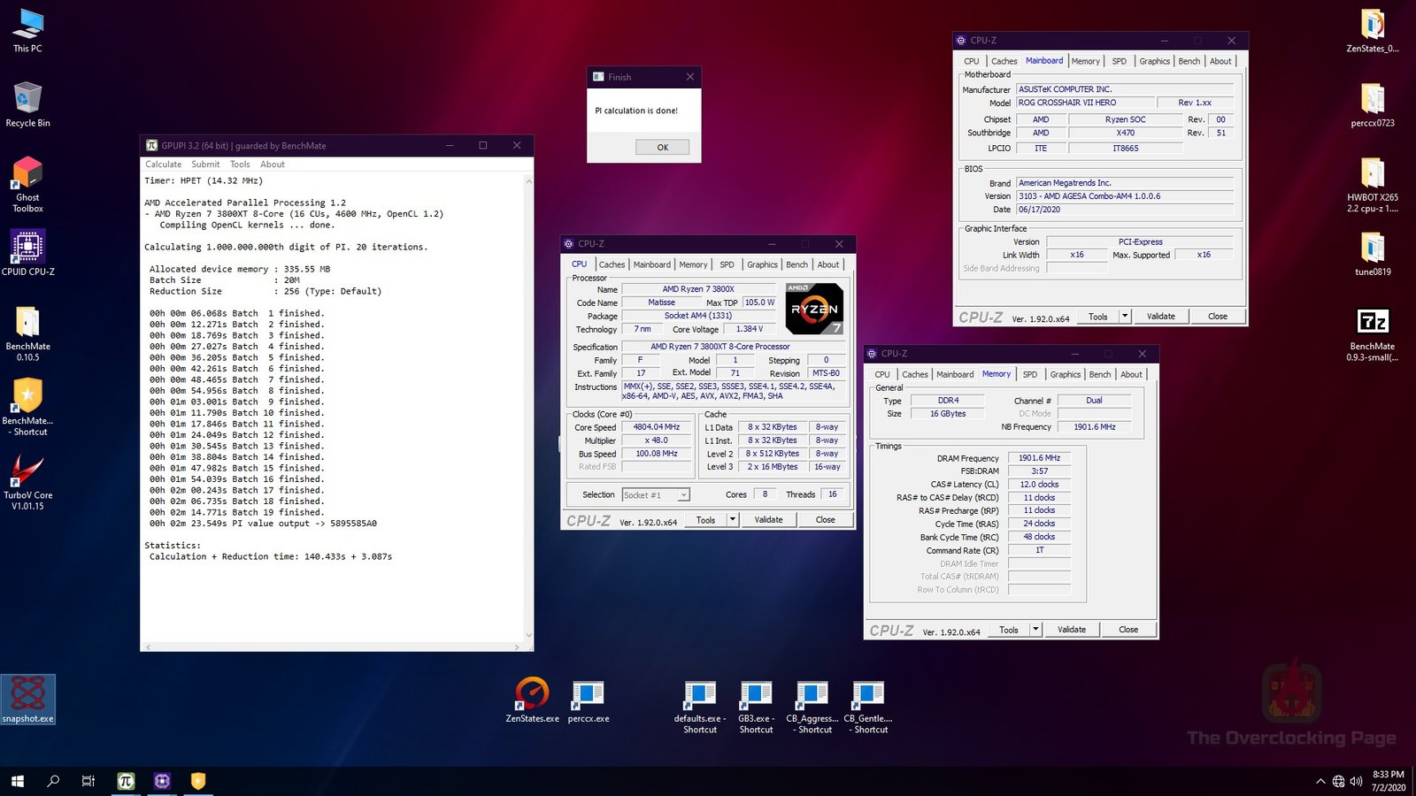Open the ZenStates.exe desktop icon

[532, 694]
